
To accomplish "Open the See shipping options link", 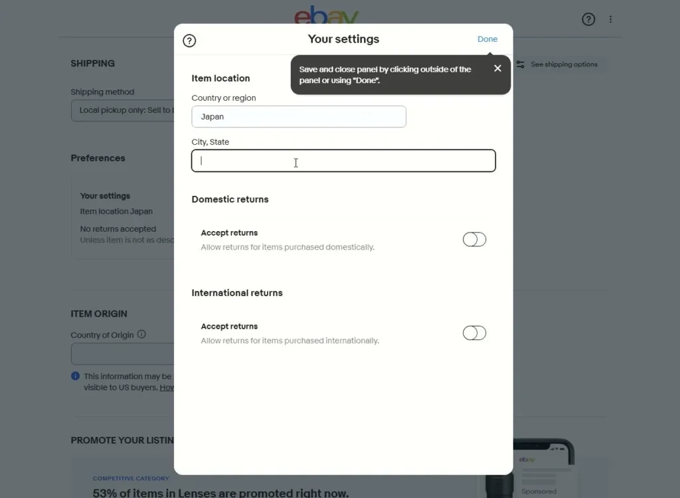I will pos(564,64).
